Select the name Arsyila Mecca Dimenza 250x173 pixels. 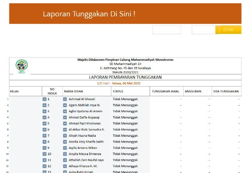tap(85, 154)
